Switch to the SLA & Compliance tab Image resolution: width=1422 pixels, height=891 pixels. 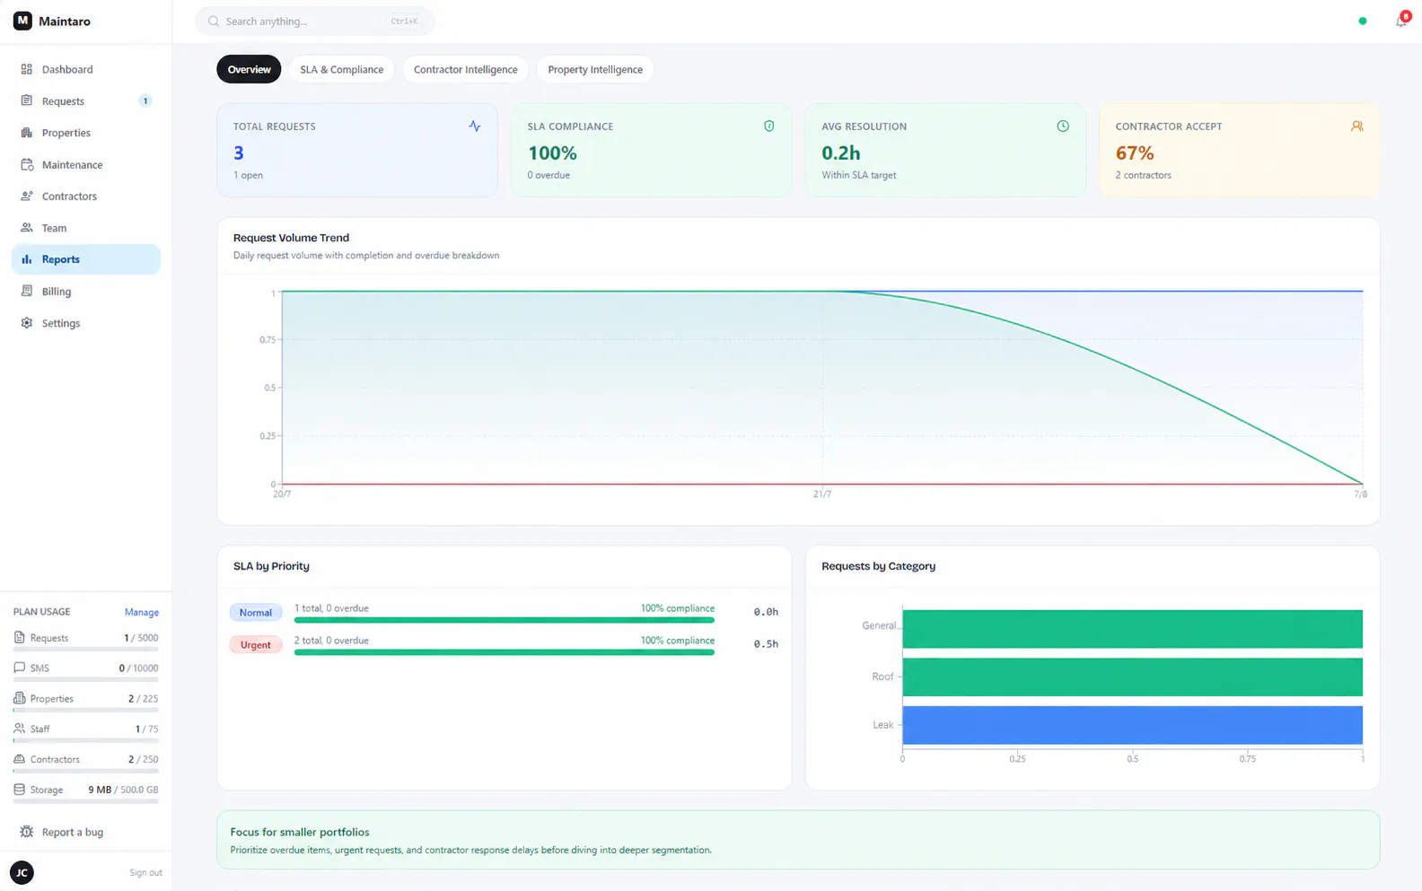(341, 69)
